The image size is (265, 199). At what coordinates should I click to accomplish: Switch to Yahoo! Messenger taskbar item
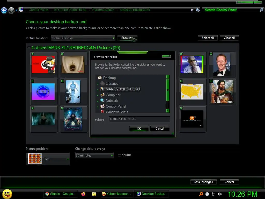[x=117, y=194]
